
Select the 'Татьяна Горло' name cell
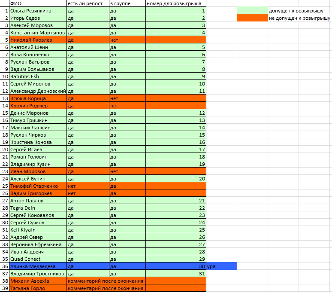coord(38,288)
